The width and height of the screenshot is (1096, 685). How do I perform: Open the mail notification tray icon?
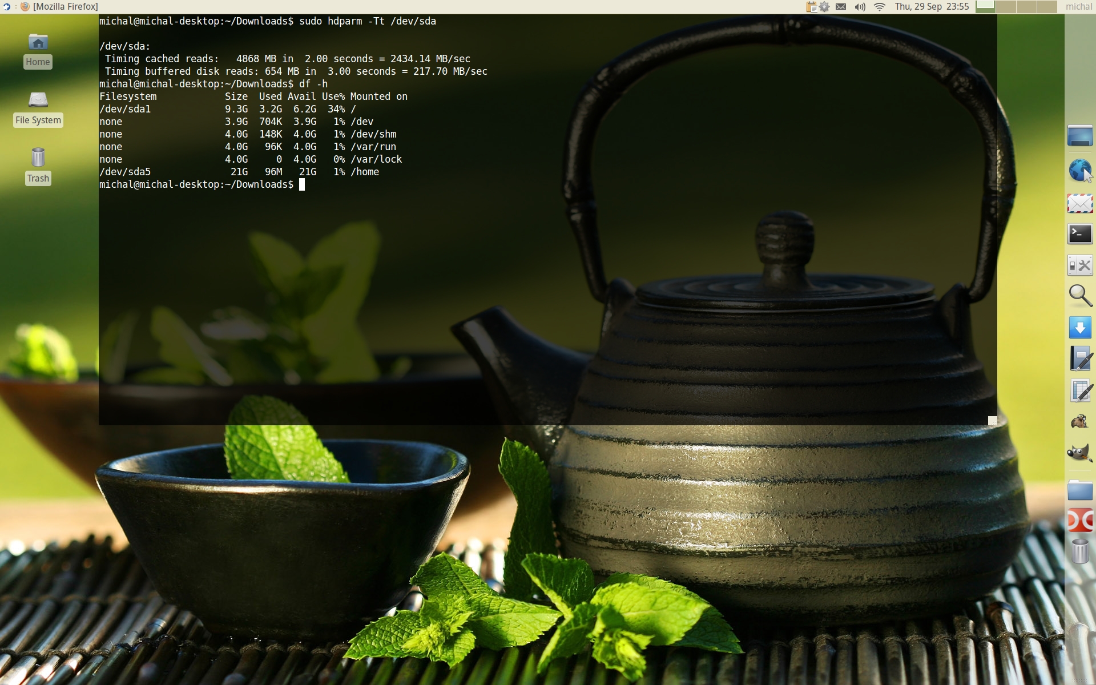(x=841, y=7)
